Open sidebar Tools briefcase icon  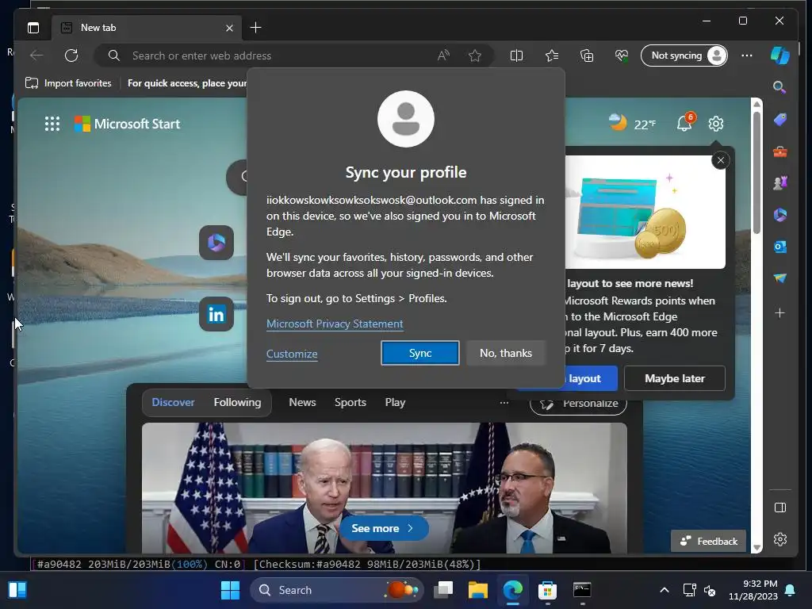coord(780,151)
